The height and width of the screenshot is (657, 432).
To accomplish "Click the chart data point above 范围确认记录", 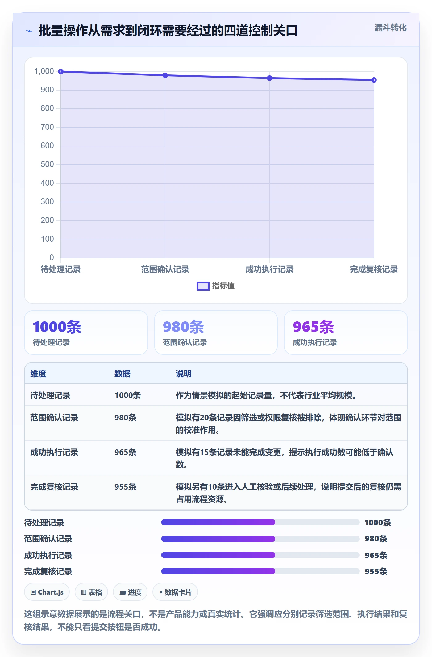I will point(165,75).
